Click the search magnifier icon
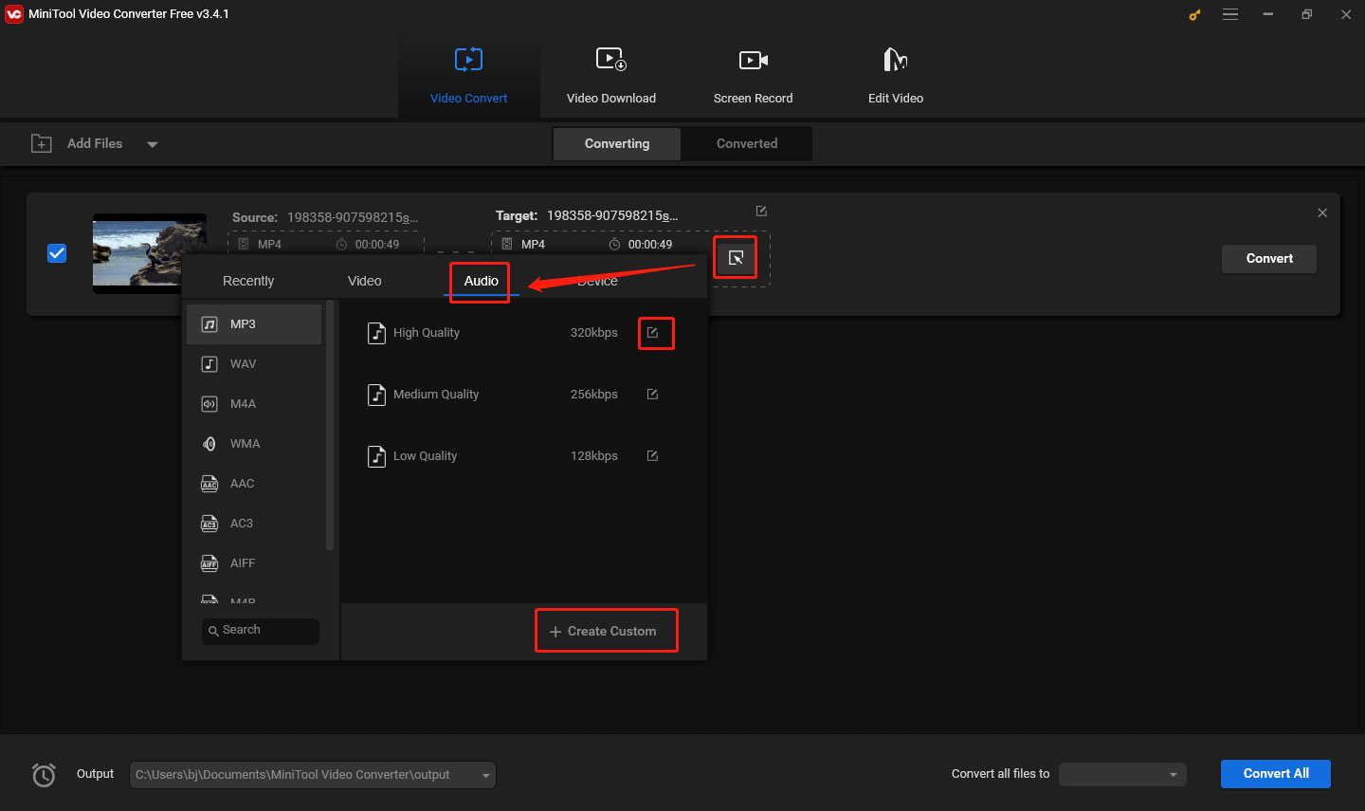 coord(213,631)
